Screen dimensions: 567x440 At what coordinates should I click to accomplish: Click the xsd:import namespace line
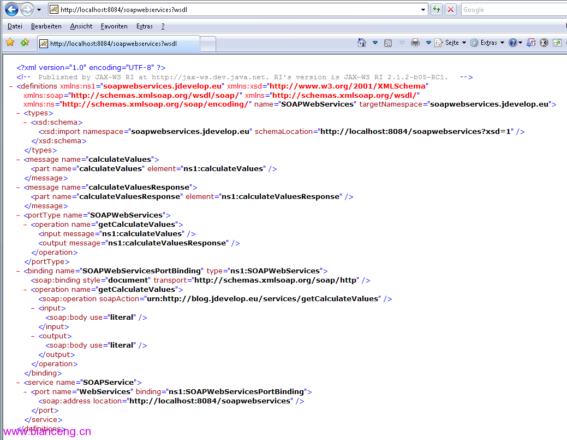[282, 132]
